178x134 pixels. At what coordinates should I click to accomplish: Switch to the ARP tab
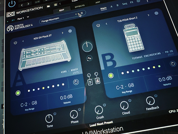98,2
